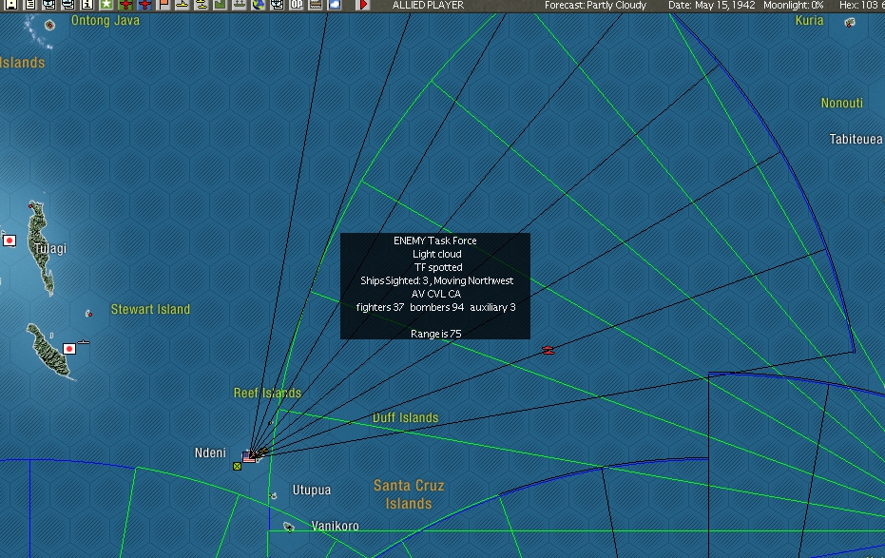Viewport: 885px width, 558px height.
Task: Select the aircraft icon at Ndeni
Action: 261,452
